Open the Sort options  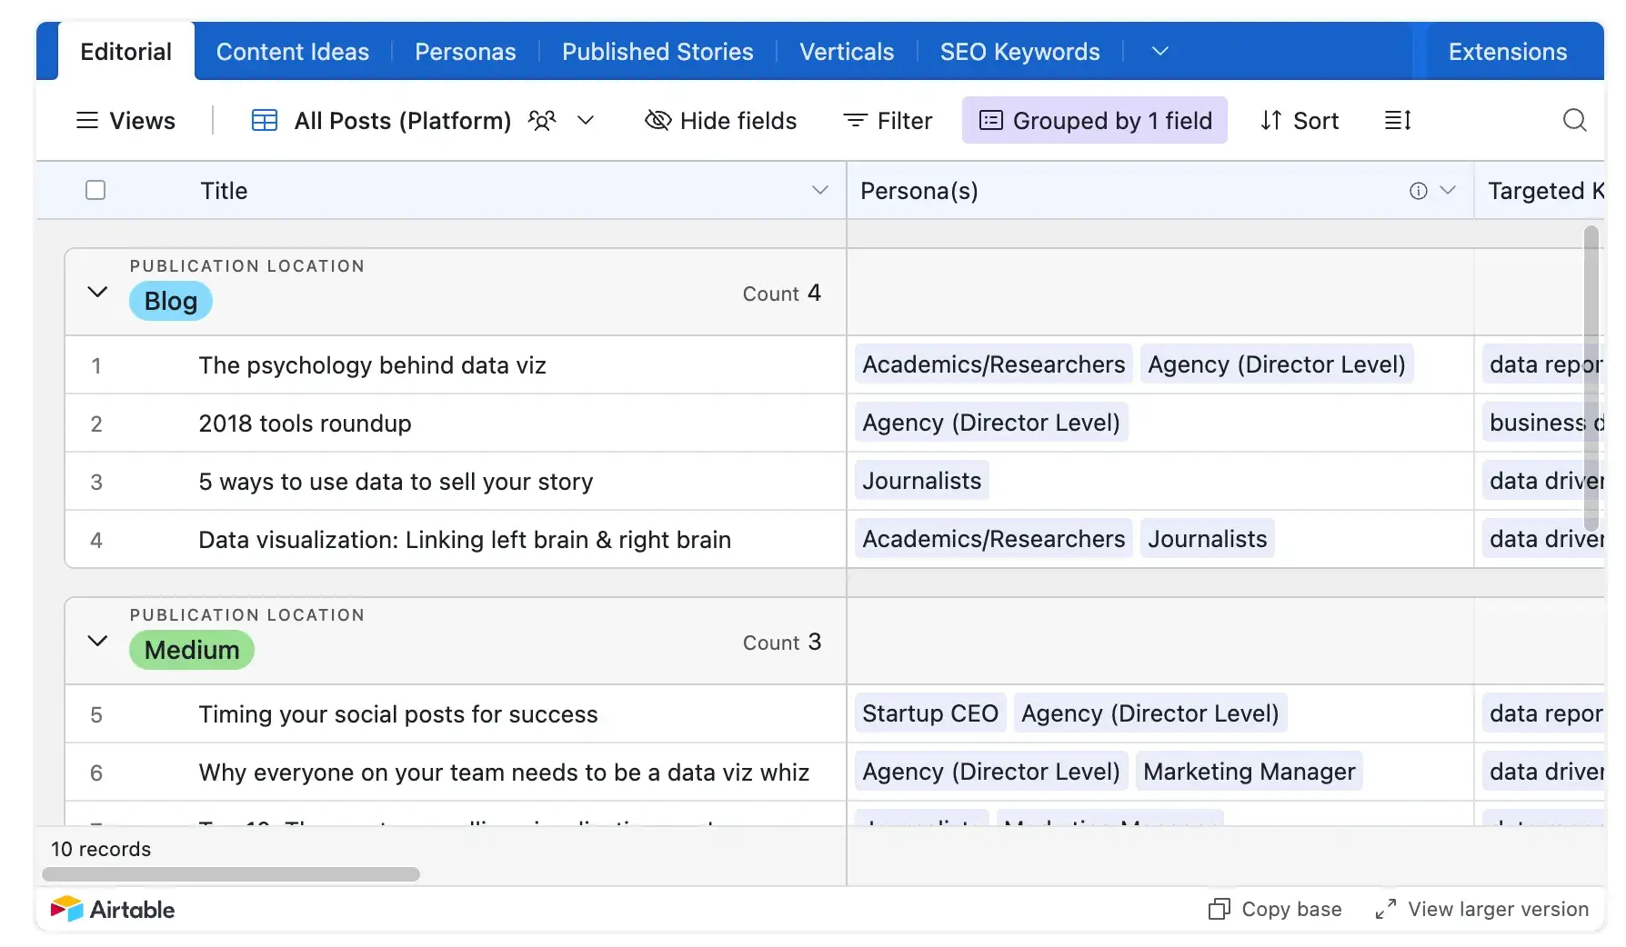point(1300,120)
